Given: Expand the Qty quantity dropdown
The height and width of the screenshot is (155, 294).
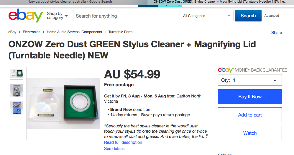Looking at the screenshot, I should [250, 80].
